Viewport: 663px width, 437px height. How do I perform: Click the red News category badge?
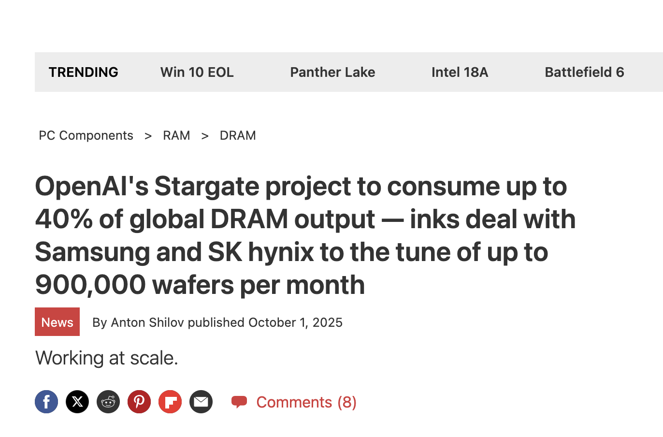click(57, 322)
